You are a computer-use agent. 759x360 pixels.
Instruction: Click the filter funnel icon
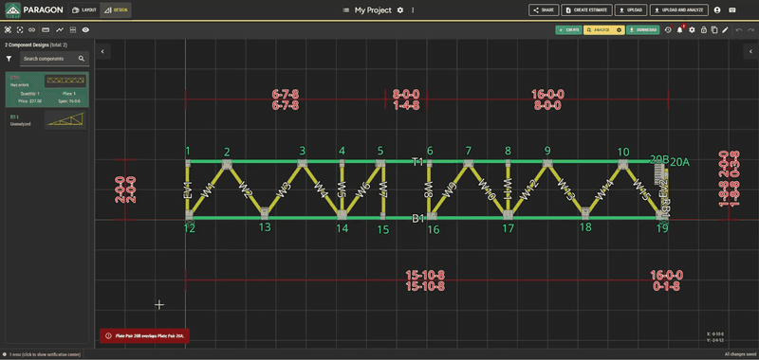click(9, 59)
